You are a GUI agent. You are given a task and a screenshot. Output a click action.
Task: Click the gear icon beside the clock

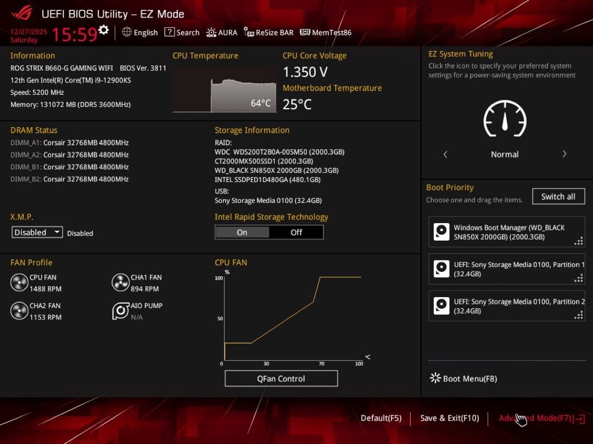coord(103,31)
